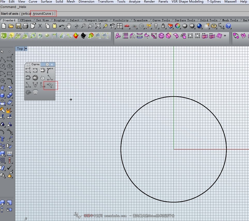249x221 pixels.
Task: Open the Transform menu
Action: click(x=105, y=2)
